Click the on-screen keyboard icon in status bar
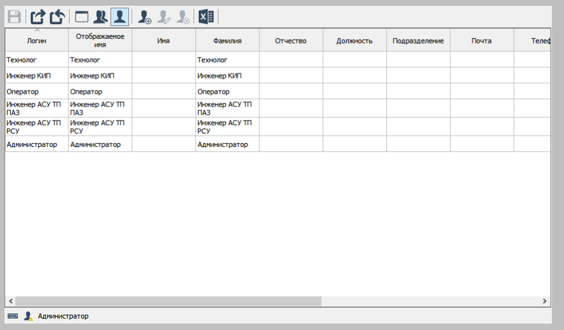 [x=13, y=316]
